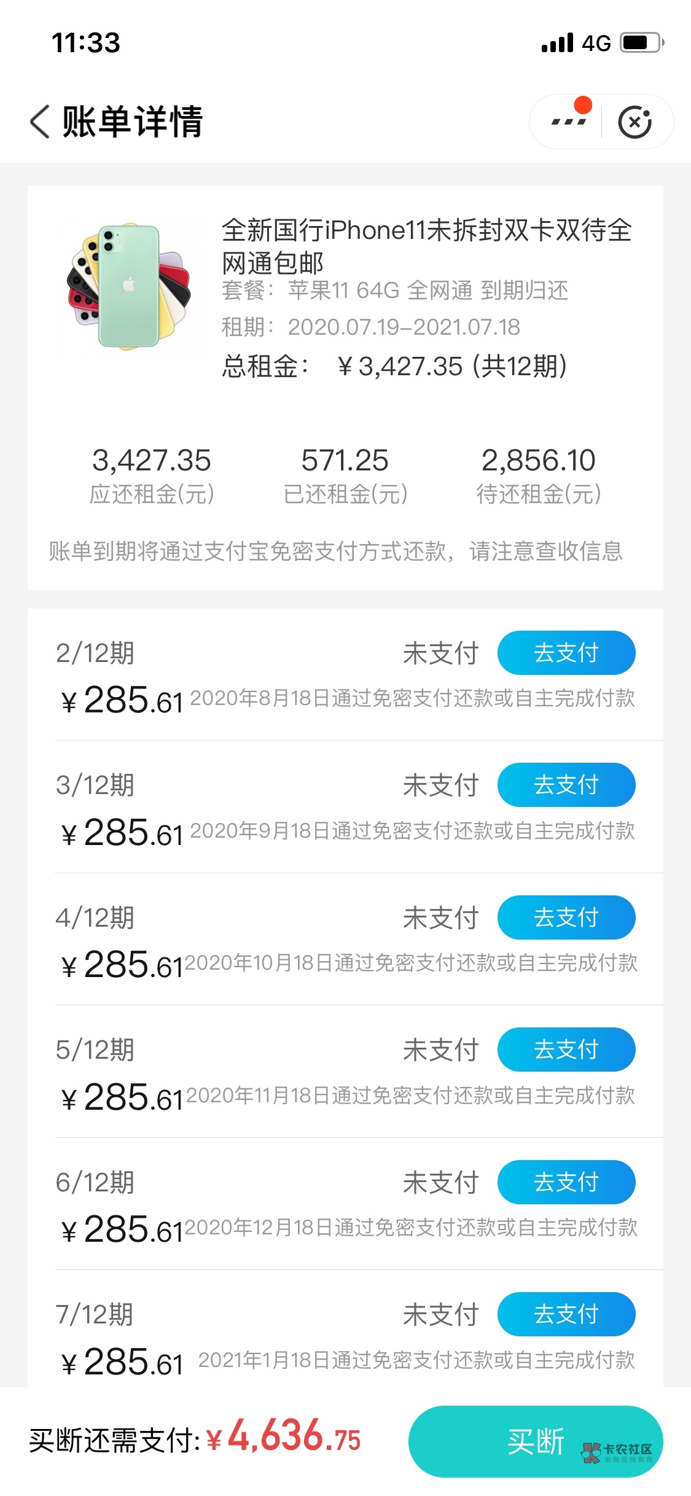This screenshot has width=691, height=1496.
Task: Tap the 571.25 已还租金 amount
Action: (345, 461)
